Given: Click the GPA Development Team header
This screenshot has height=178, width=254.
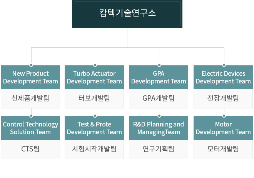Looking at the screenshot, I should click(x=159, y=77).
